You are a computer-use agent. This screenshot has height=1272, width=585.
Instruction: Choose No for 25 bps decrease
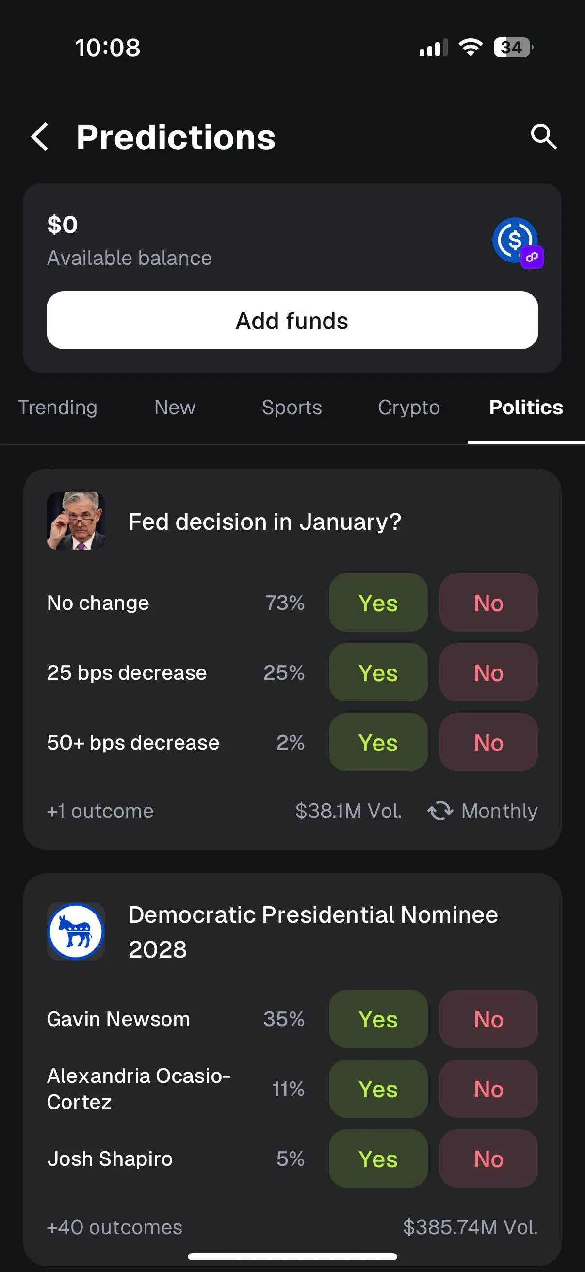tap(489, 672)
